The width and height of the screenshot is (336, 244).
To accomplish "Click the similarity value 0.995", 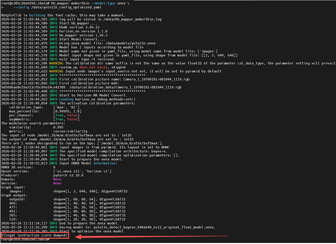I will (58, 127).
